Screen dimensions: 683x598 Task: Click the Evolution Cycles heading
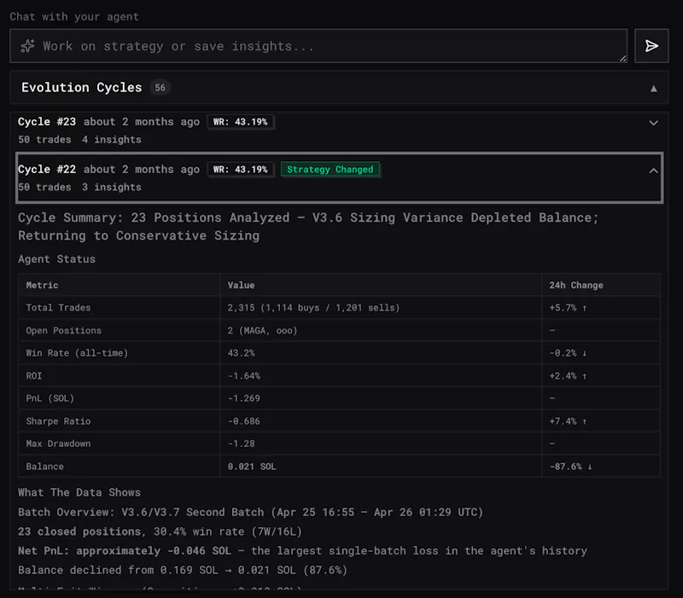click(x=81, y=88)
